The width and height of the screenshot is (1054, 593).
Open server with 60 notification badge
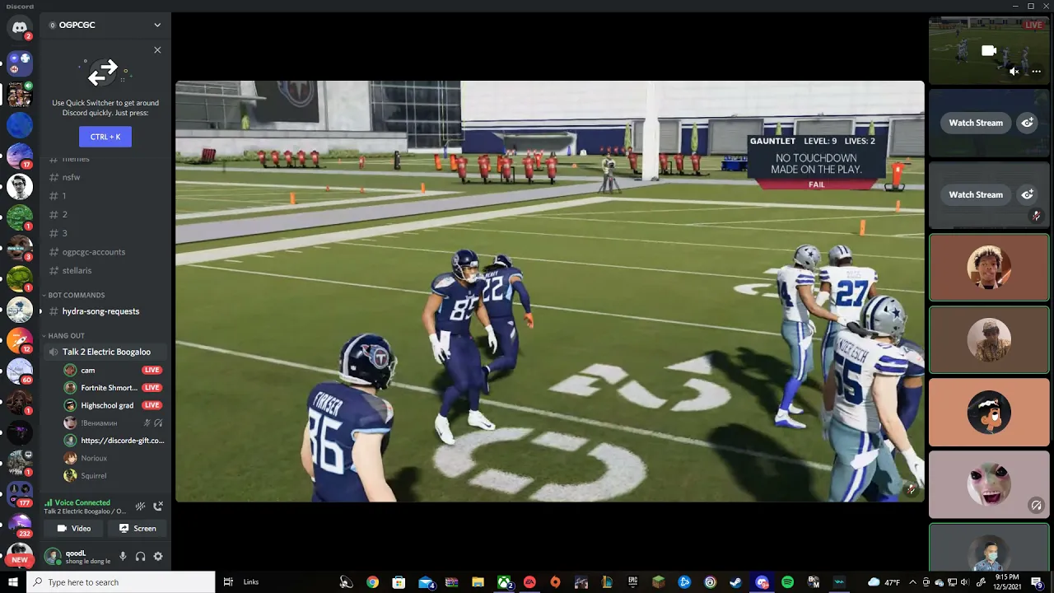pos(20,370)
